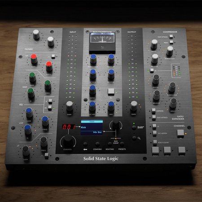Click the compressor THRESHOLD white knob
The width and height of the screenshot is (202, 202).
pyautogui.click(x=170, y=51)
